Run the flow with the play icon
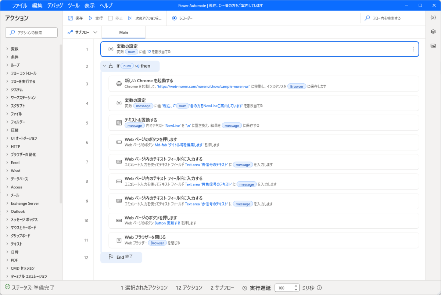Screen dimensions: 441x295 [90, 18]
